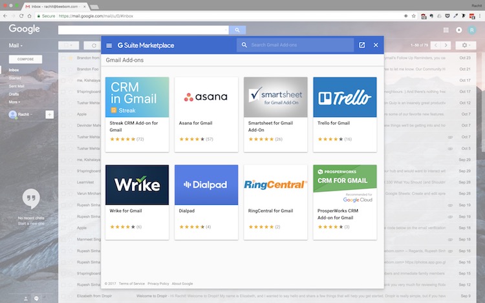This screenshot has width=485, height=303.
Task: Click the Chrome address bar URL
Action: 96,16
